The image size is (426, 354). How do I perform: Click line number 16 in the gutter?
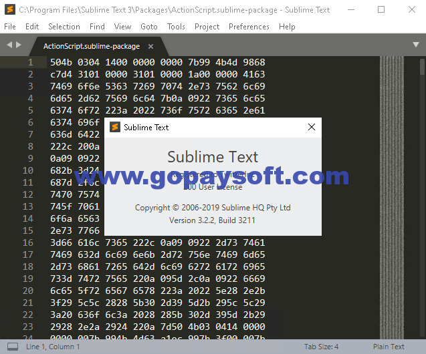pyautogui.click(x=28, y=242)
